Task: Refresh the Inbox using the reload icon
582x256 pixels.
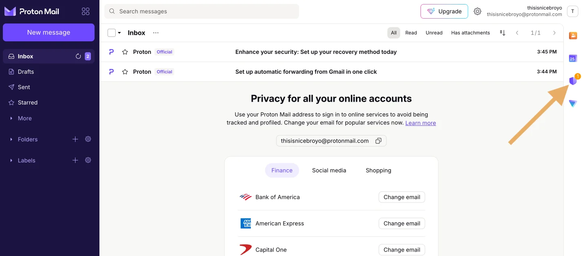Action: click(78, 56)
